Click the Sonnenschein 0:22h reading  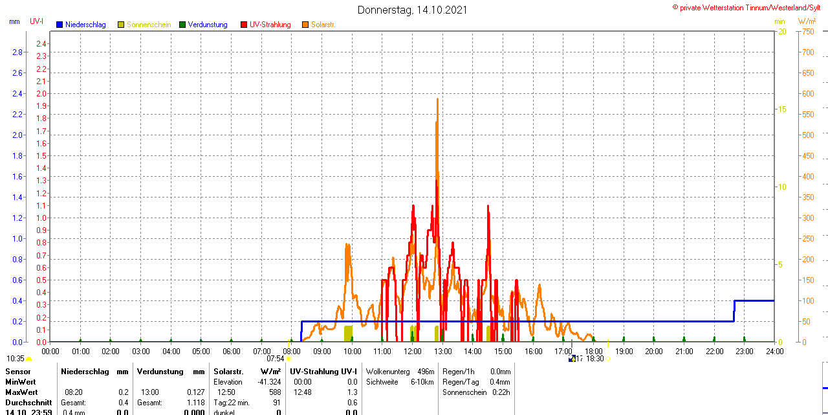(x=476, y=392)
